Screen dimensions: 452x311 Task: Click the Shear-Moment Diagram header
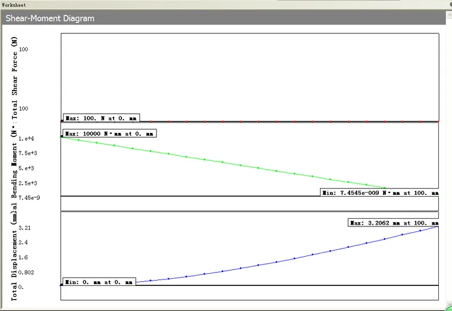(x=224, y=18)
